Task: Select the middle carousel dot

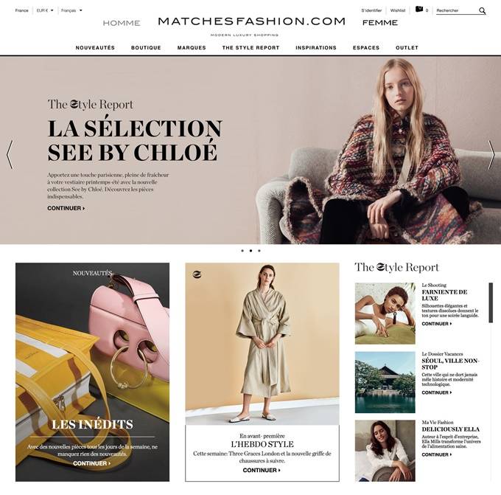Action: 251,251
